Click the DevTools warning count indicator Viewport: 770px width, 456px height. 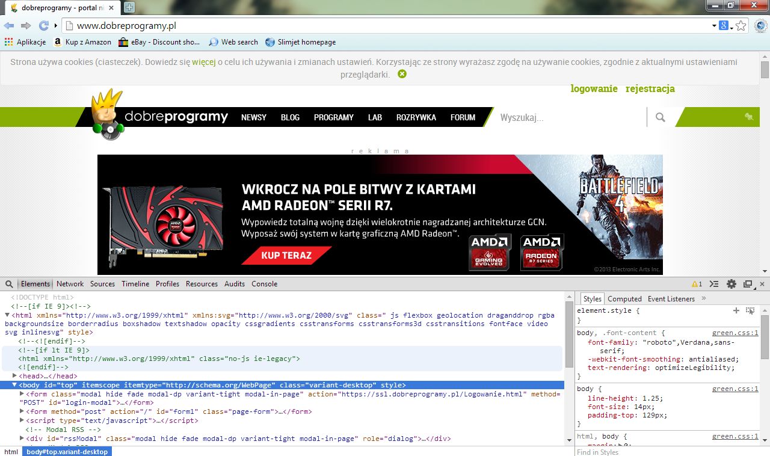pos(697,284)
